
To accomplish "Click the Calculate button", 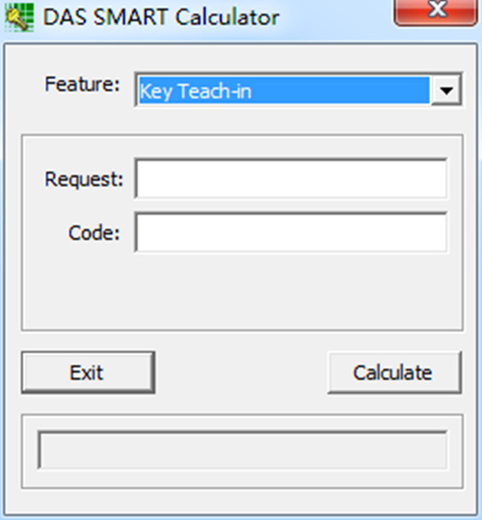I will [394, 372].
